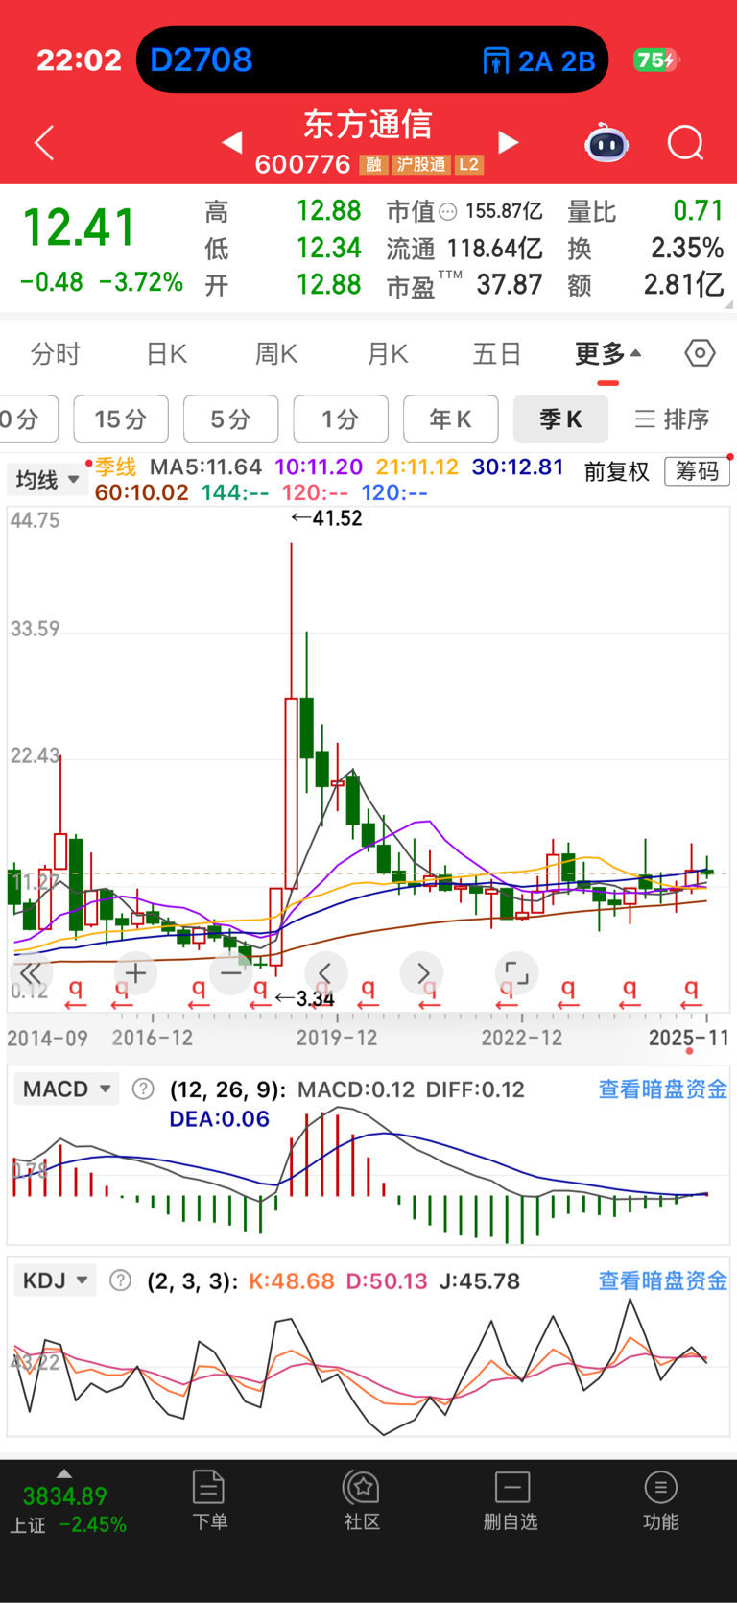Open KDJ help question mark icon
This screenshot has width=737, height=1603.
click(x=120, y=1280)
